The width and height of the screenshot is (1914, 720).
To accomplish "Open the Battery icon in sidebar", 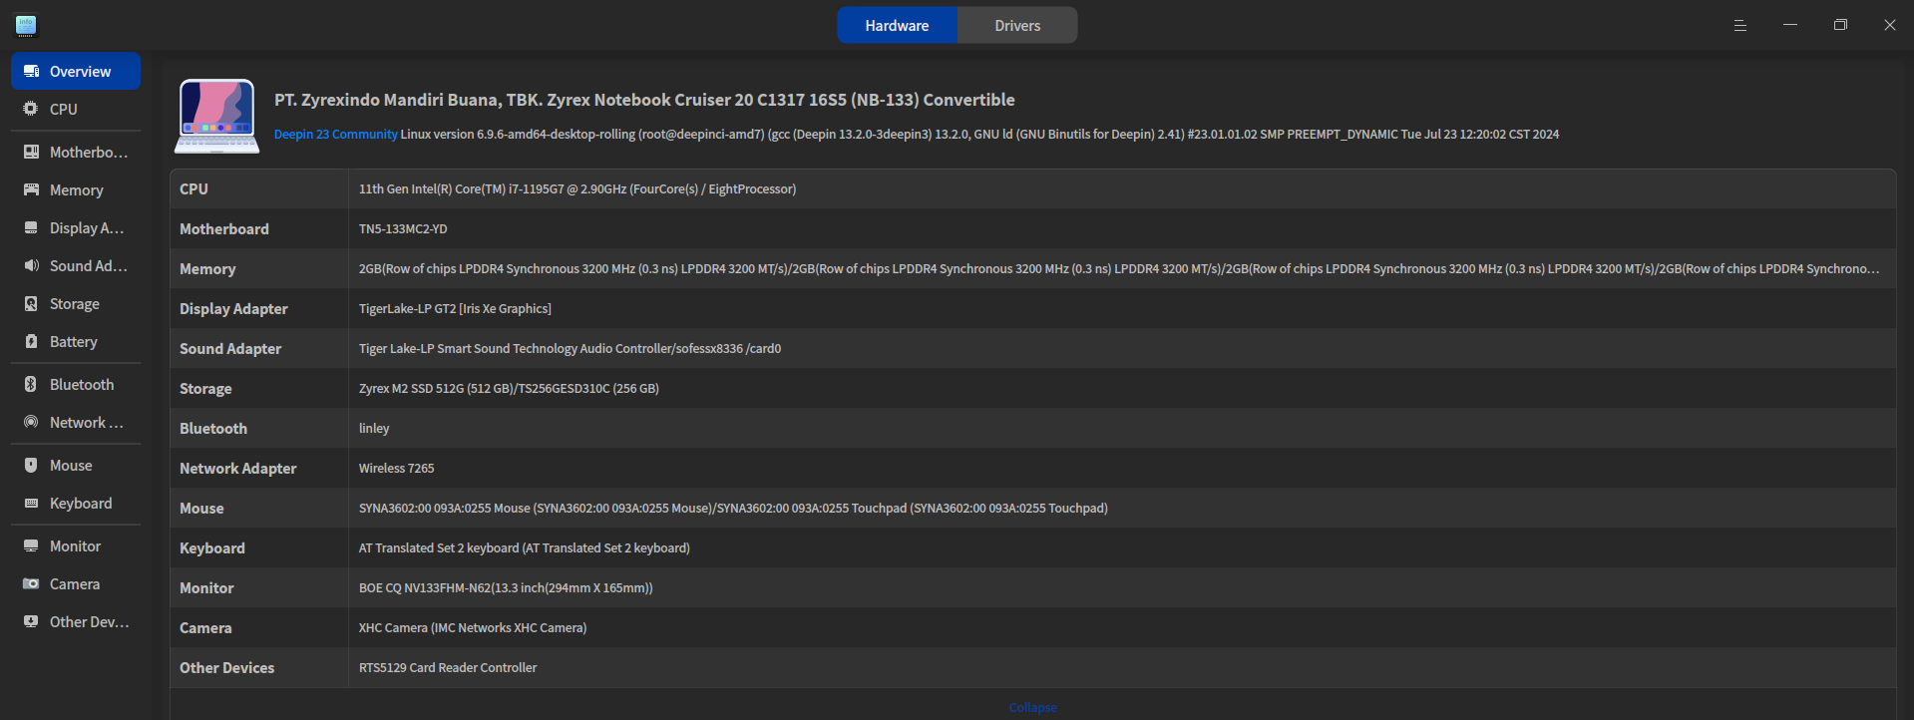I will coord(31,341).
